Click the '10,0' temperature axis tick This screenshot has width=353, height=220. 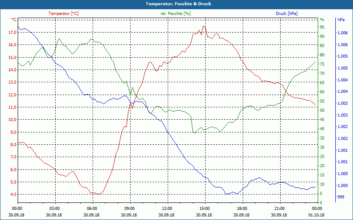[x=12, y=119]
